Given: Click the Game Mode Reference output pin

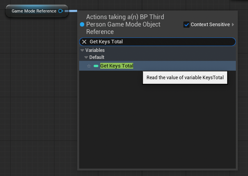Looking at the screenshot, I should click(61, 11).
